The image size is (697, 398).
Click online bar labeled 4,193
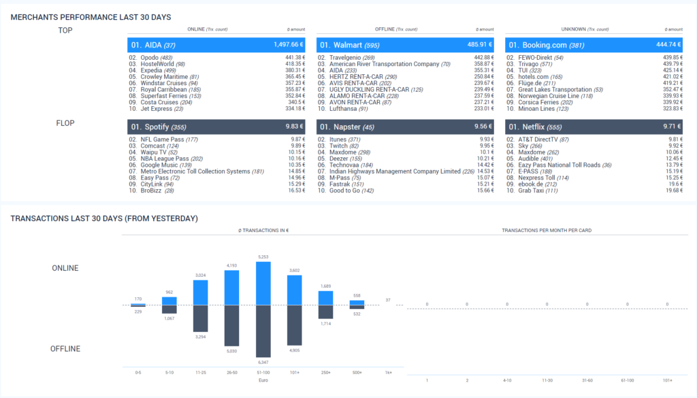tap(231, 288)
